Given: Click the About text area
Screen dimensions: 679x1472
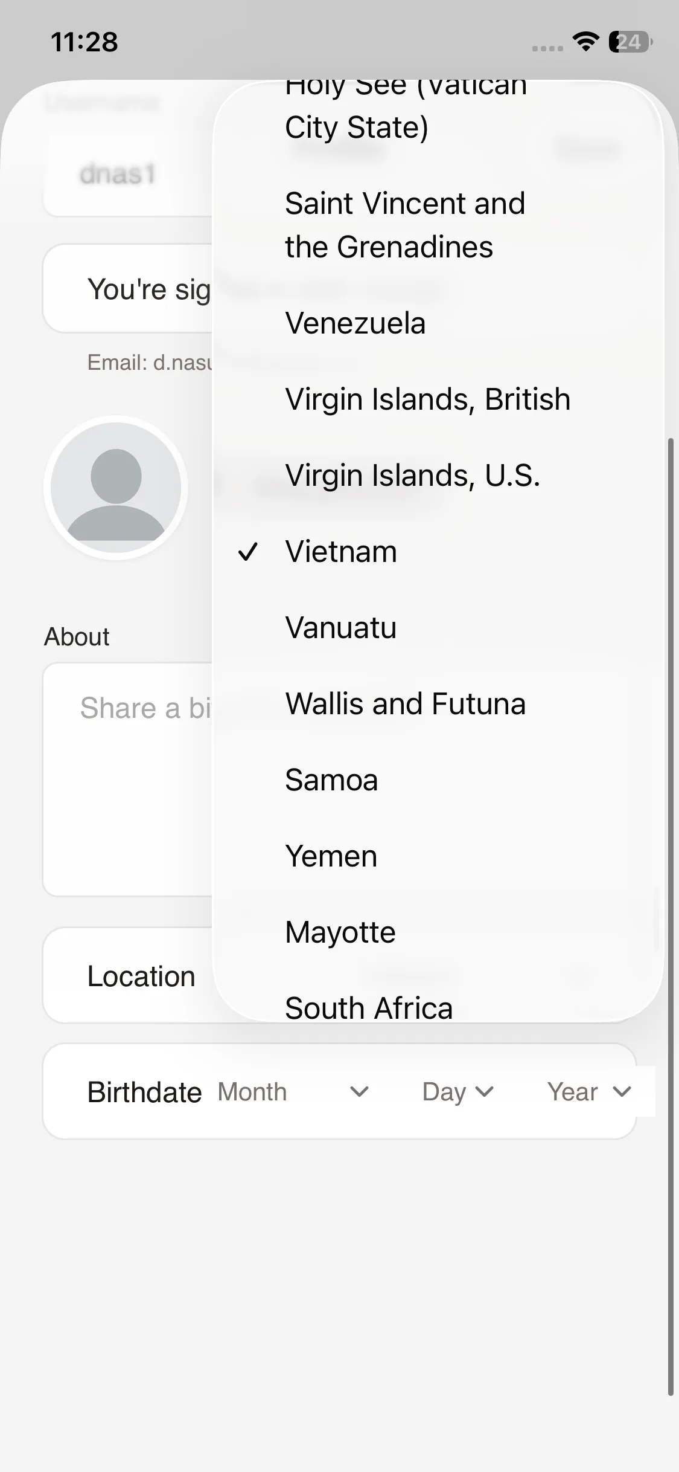Looking at the screenshot, I should [127, 780].
